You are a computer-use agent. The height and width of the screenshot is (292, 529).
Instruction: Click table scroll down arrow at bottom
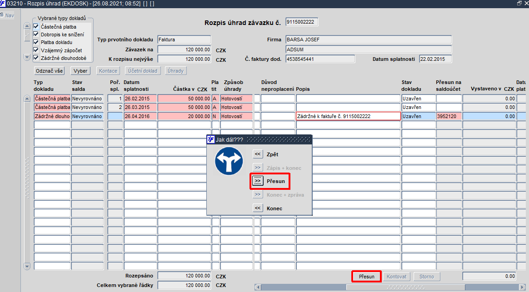coord(27,267)
